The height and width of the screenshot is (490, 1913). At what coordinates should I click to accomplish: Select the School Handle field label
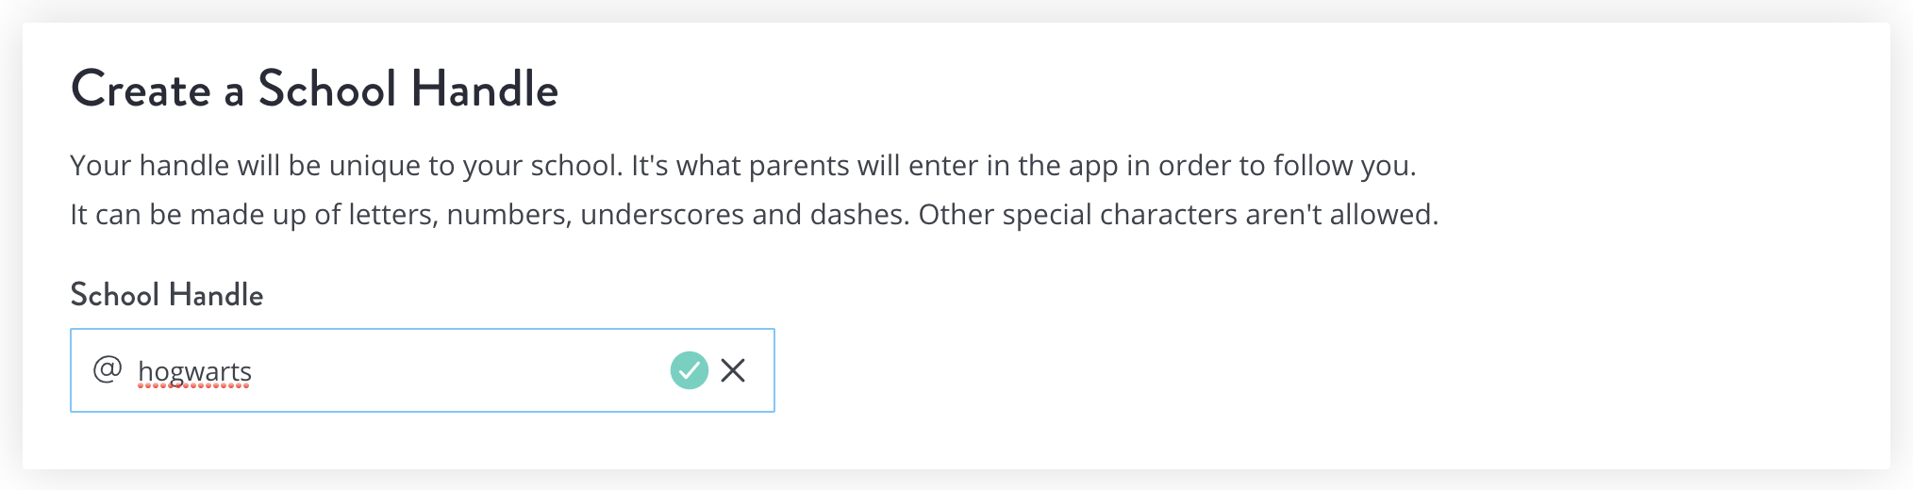click(x=167, y=295)
